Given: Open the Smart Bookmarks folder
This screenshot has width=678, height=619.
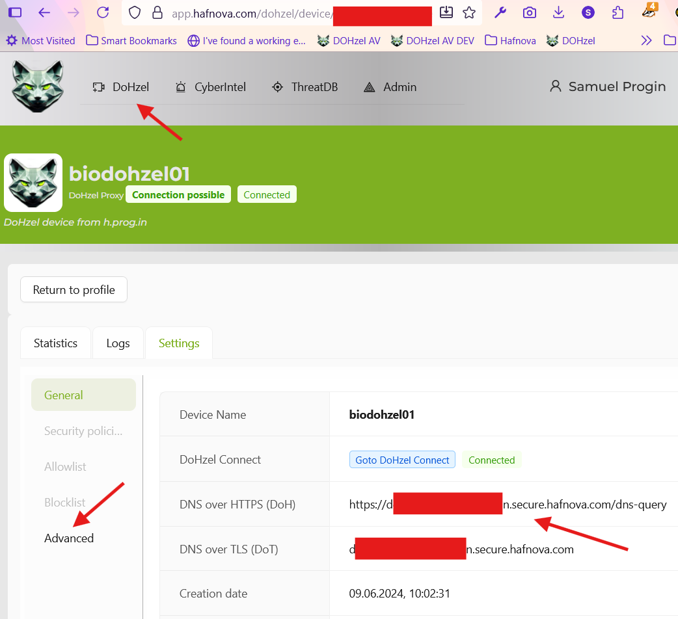Looking at the screenshot, I should (131, 40).
